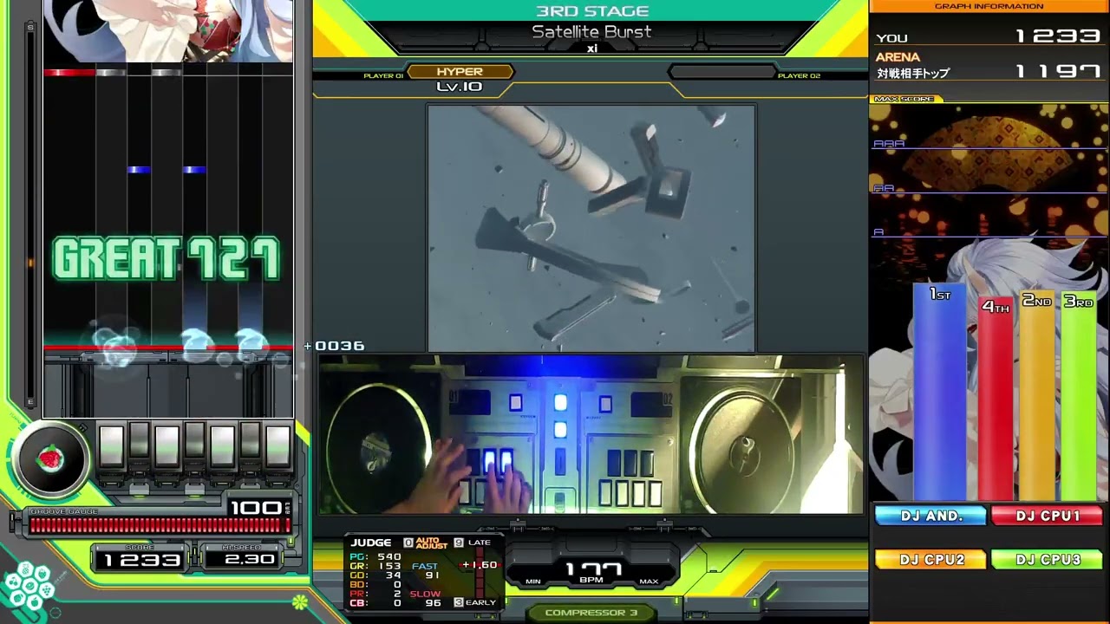Click the green 3RD place graph bar
The width and height of the screenshot is (1110, 624).
[x=1078, y=396]
